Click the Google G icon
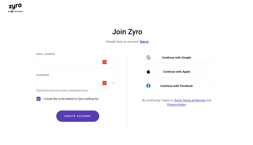This screenshot has width=253, height=145. pos(148,58)
